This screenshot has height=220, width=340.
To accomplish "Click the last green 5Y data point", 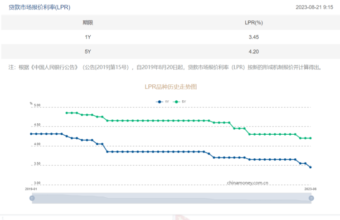I will point(311,138).
